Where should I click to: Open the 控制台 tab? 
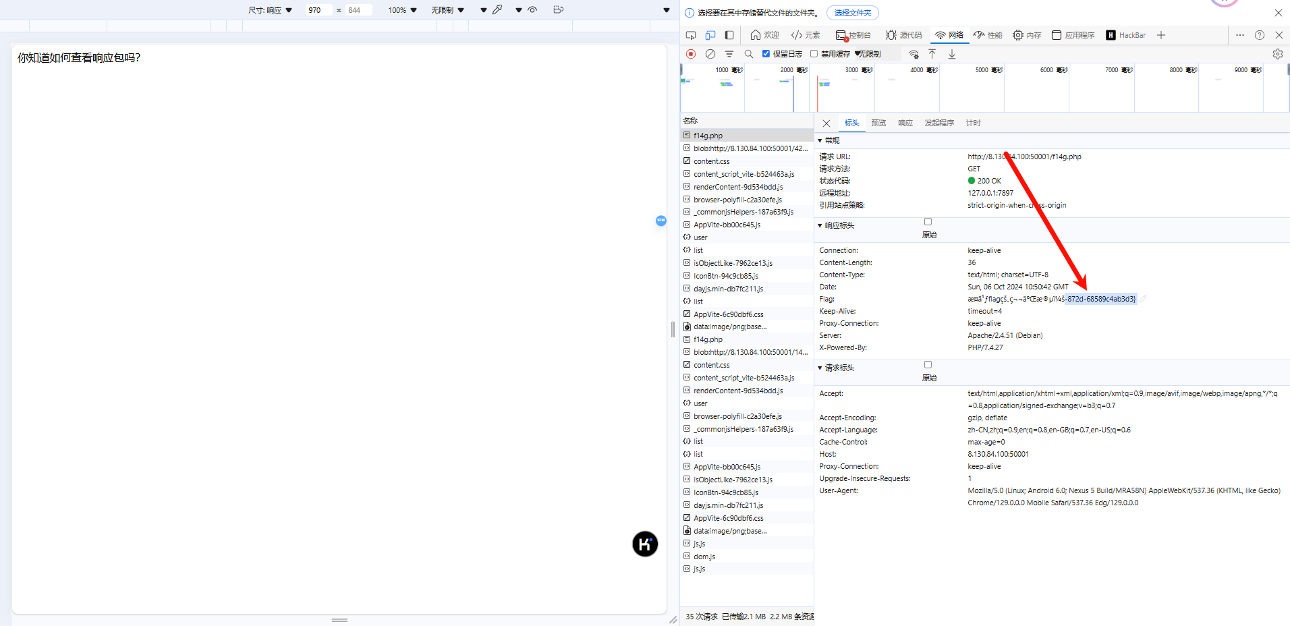[x=853, y=35]
